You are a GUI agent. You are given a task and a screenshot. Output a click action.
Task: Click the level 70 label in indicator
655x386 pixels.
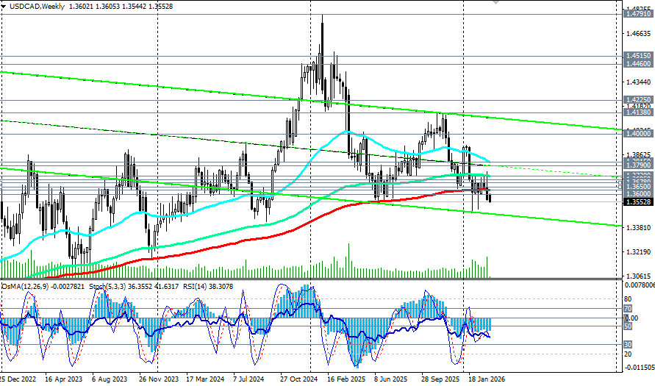pyautogui.click(x=627, y=309)
